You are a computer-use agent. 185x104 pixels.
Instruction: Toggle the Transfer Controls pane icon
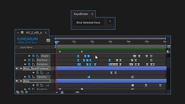(22, 92)
